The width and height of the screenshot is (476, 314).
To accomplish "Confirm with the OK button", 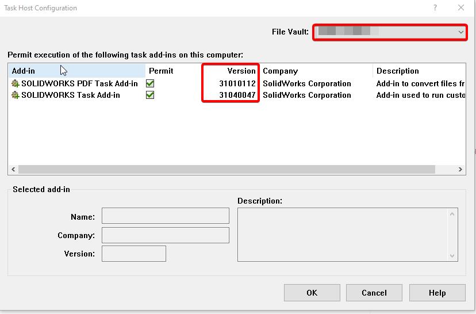I will (312, 293).
